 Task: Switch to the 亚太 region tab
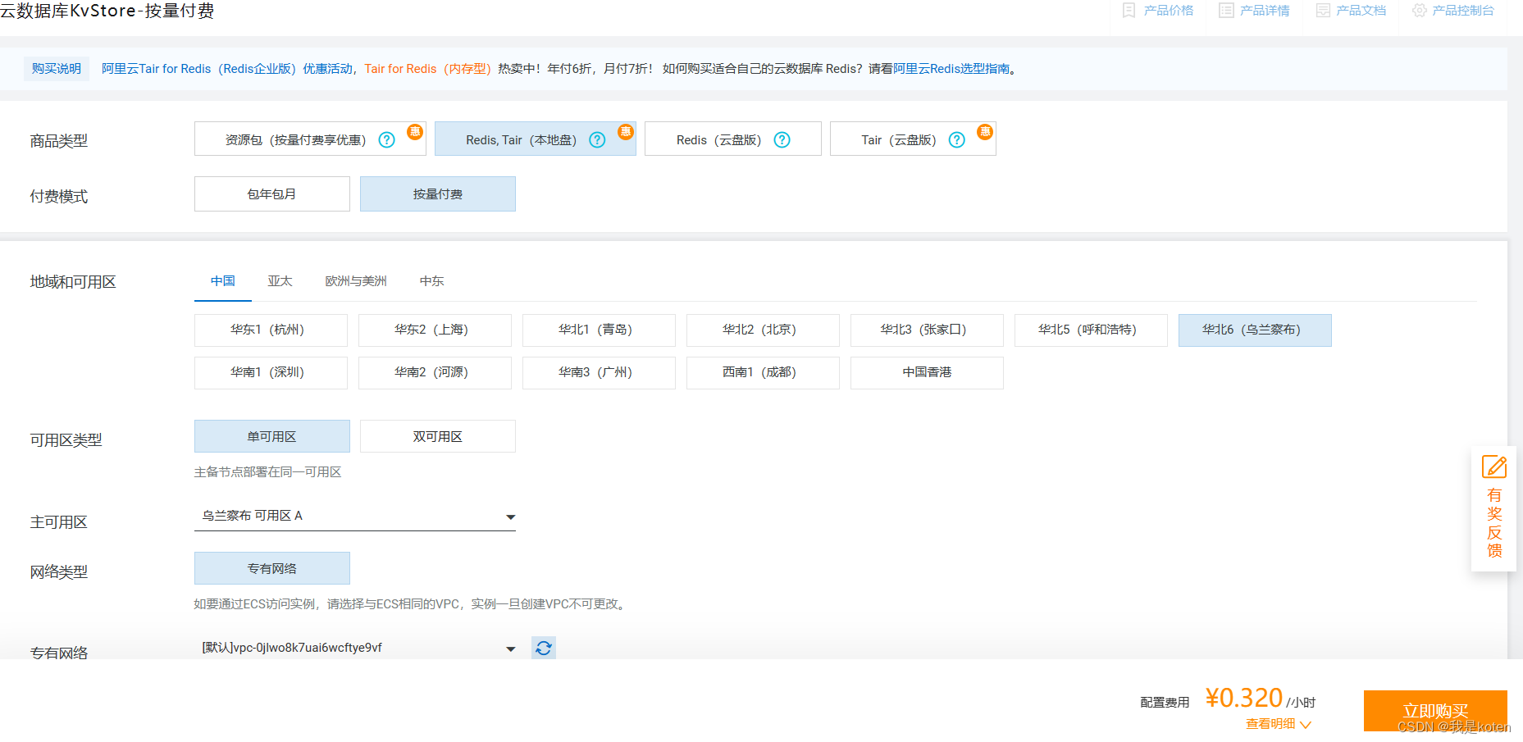pos(280,281)
